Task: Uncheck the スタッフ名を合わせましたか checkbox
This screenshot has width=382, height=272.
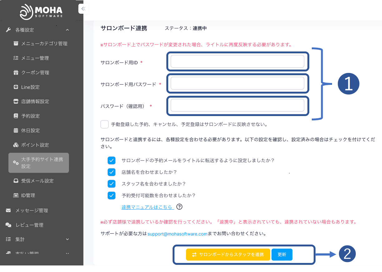Action: pyautogui.click(x=111, y=184)
